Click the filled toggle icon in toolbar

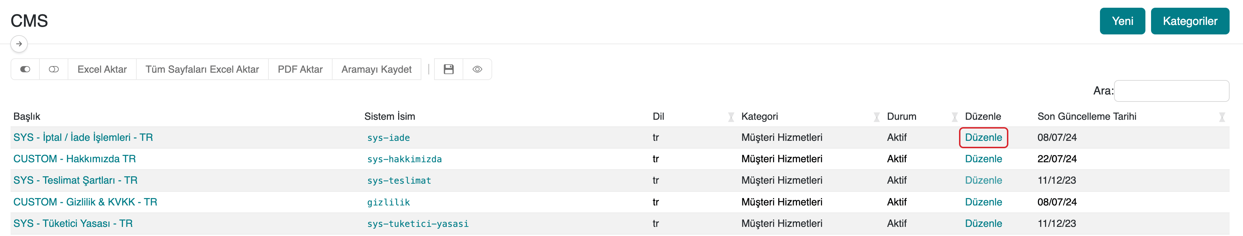pyautogui.click(x=25, y=69)
